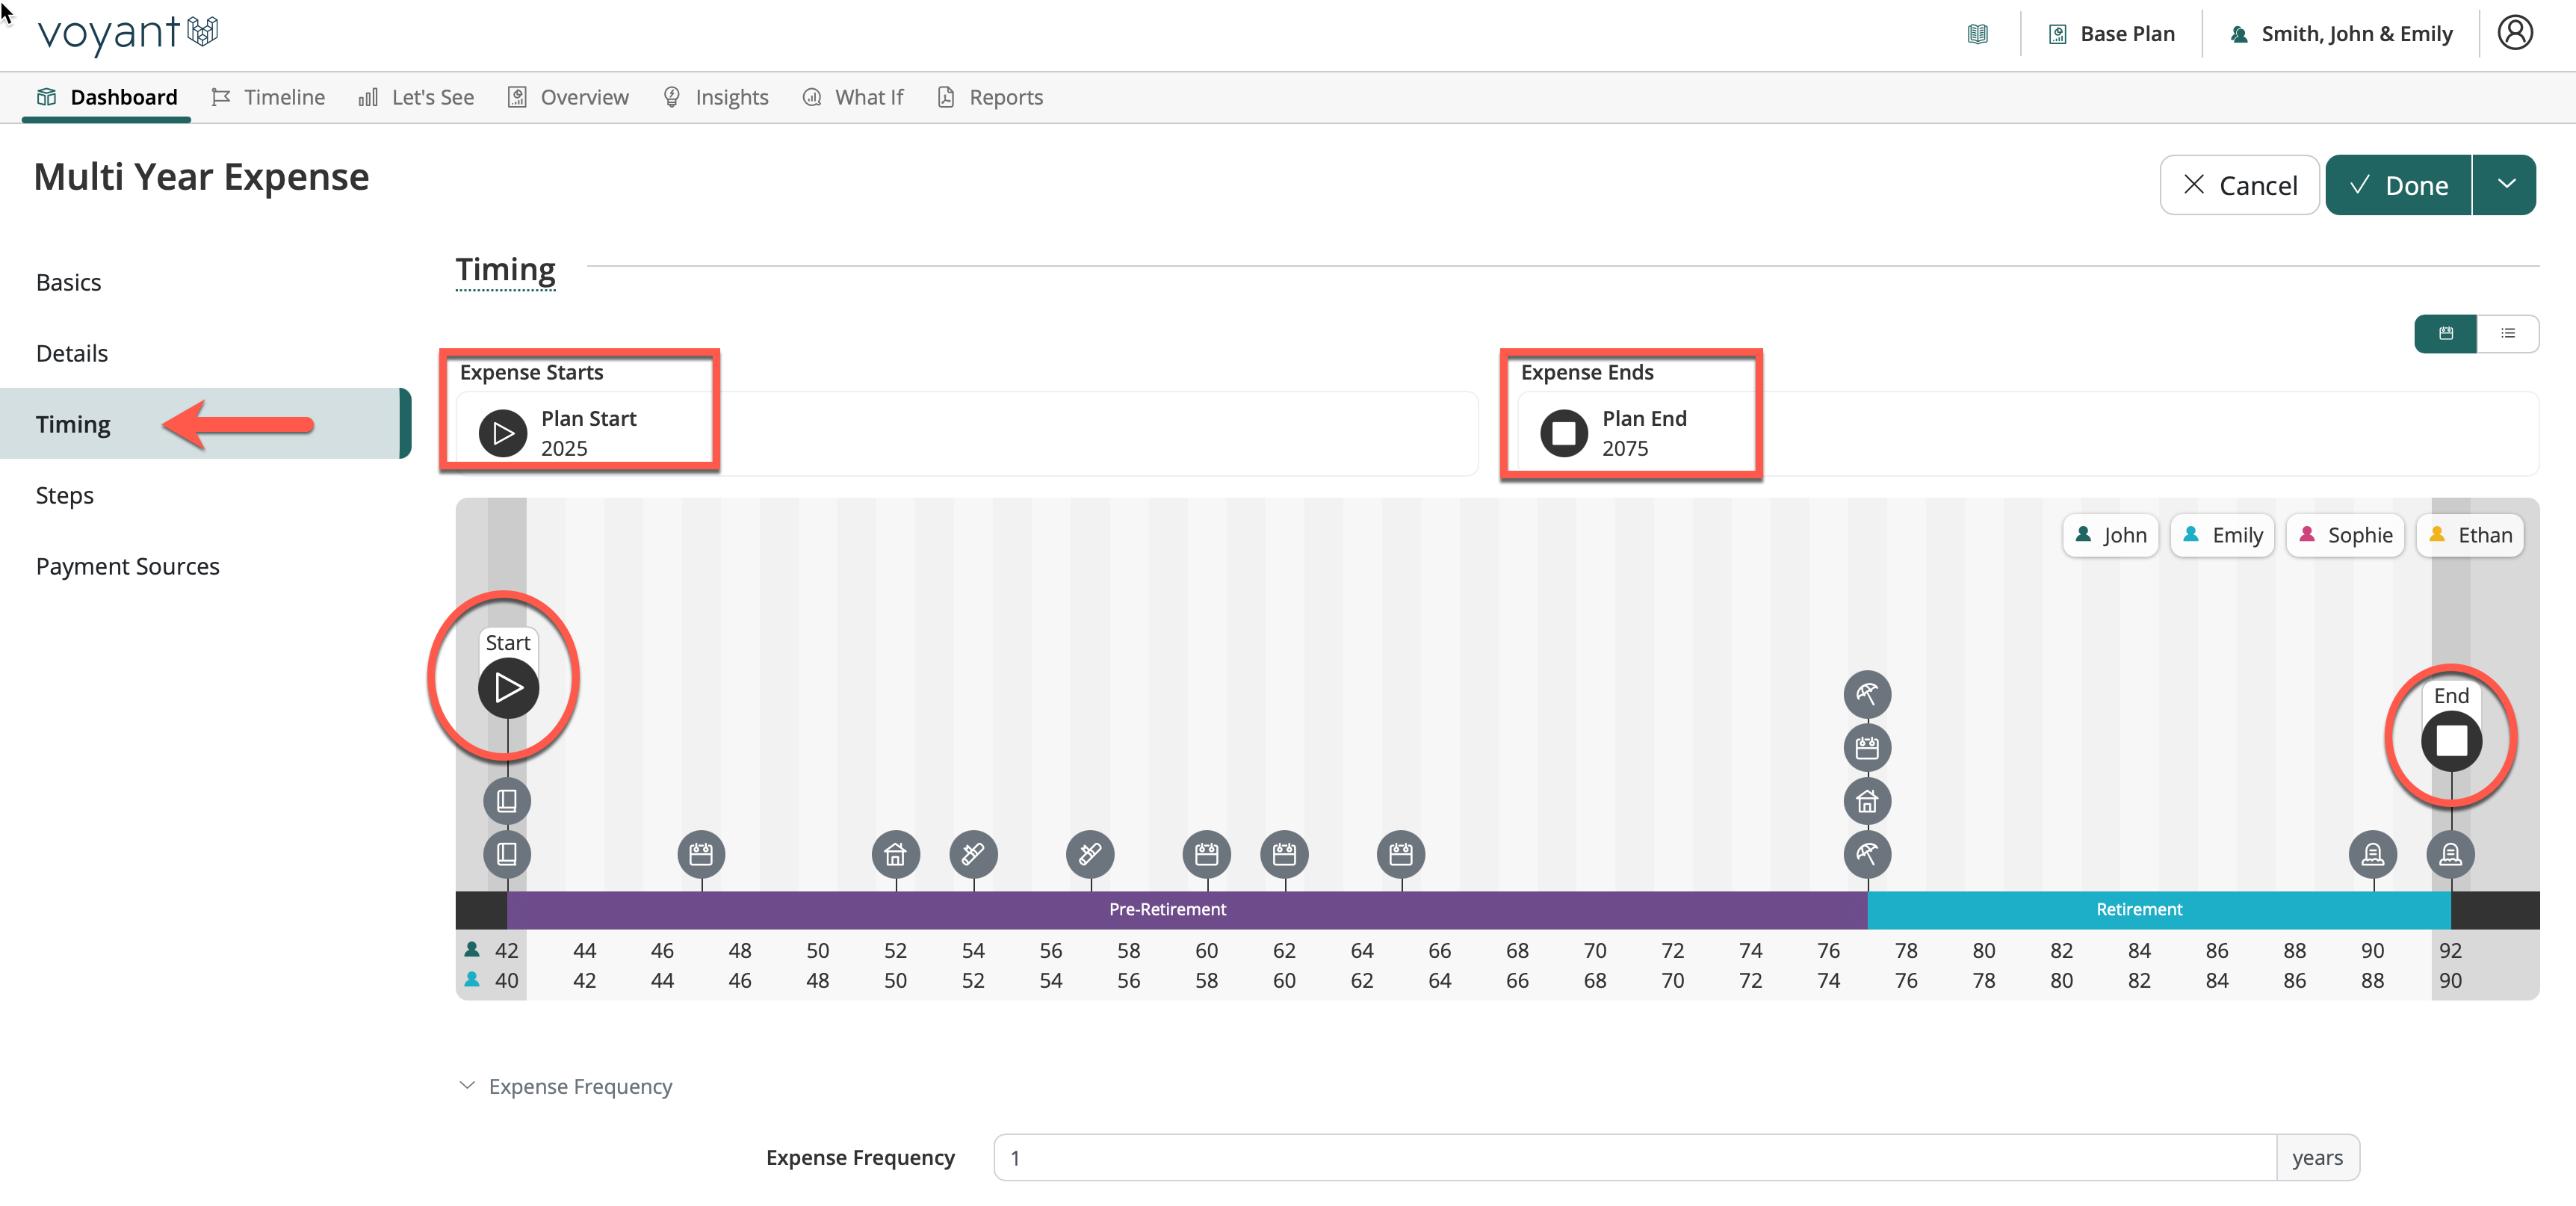The image size is (2576, 1206).
Task: Open dropdown arrow beside Done button
Action: coord(2505,185)
